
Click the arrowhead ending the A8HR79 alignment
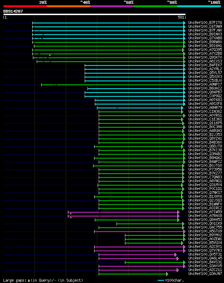pyautogui.click(x=182, y=108)
